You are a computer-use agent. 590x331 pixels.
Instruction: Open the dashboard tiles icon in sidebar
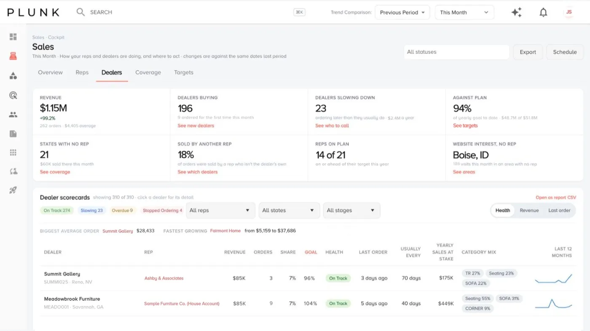point(13,37)
